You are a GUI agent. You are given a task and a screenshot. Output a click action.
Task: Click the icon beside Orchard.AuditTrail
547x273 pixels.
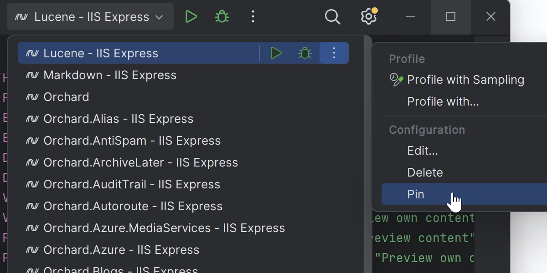click(x=32, y=184)
